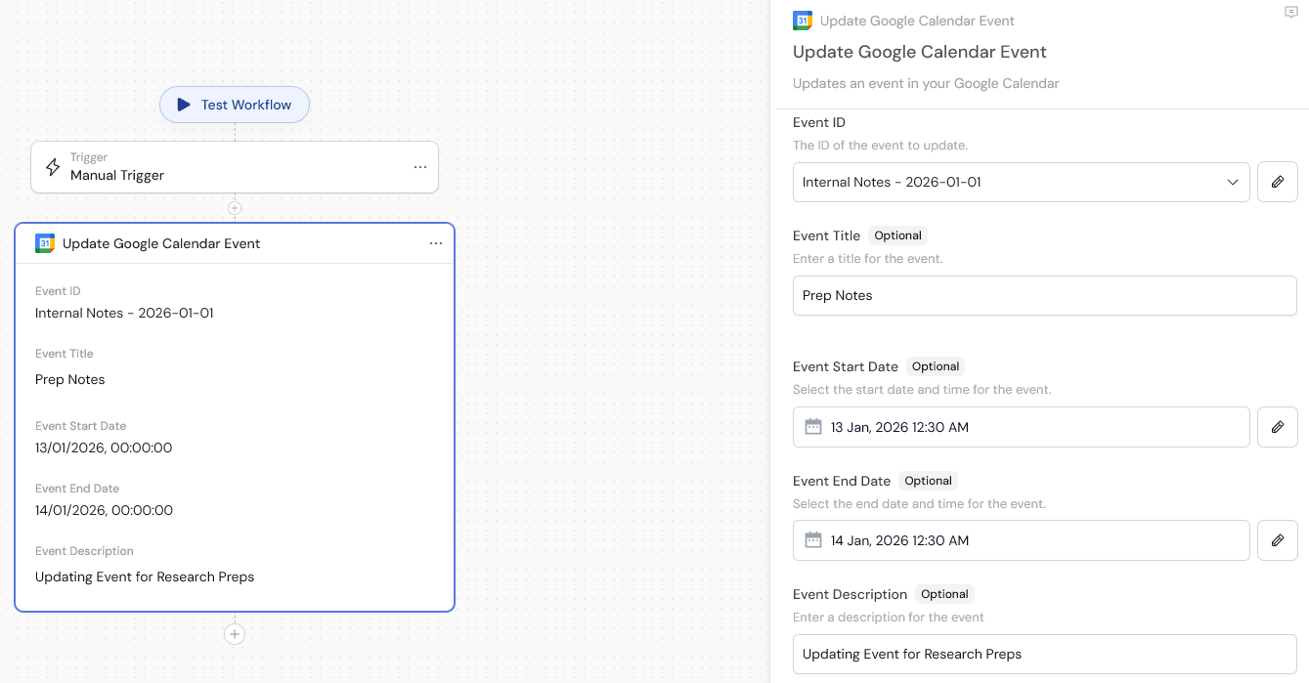This screenshot has height=683, width=1309.
Task: Click the pencil icon beside Event ID field
Action: point(1278,182)
